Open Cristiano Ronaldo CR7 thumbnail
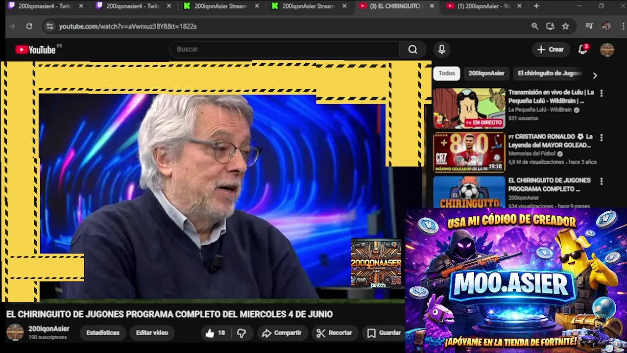 (469, 152)
